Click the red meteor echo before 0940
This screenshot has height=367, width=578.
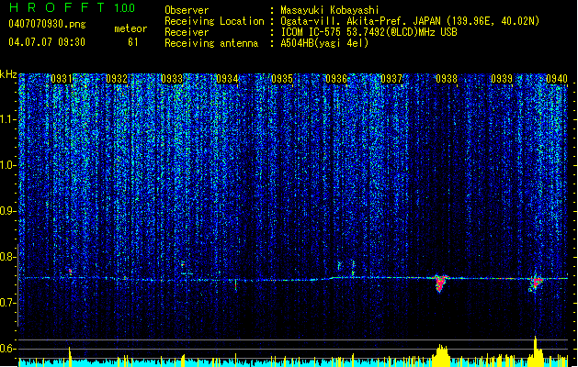537,283
